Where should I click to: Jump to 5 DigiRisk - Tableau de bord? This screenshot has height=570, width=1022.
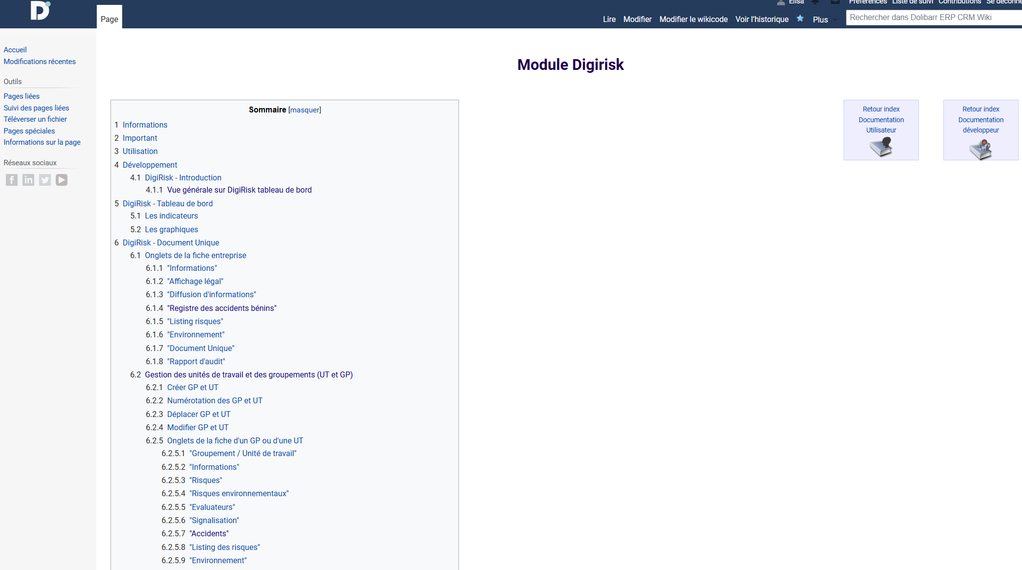pos(168,203)
